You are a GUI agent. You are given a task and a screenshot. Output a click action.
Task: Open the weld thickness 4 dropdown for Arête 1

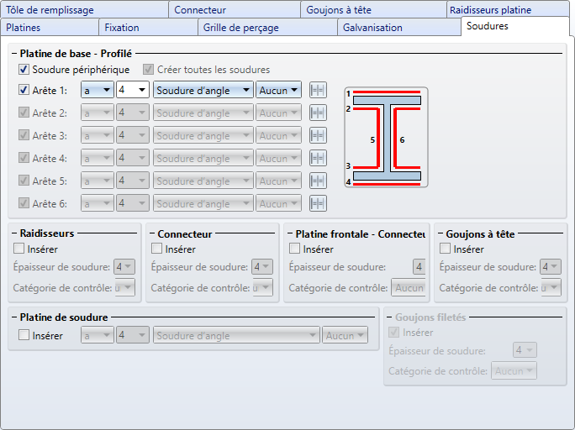click(x=133, y=90)
